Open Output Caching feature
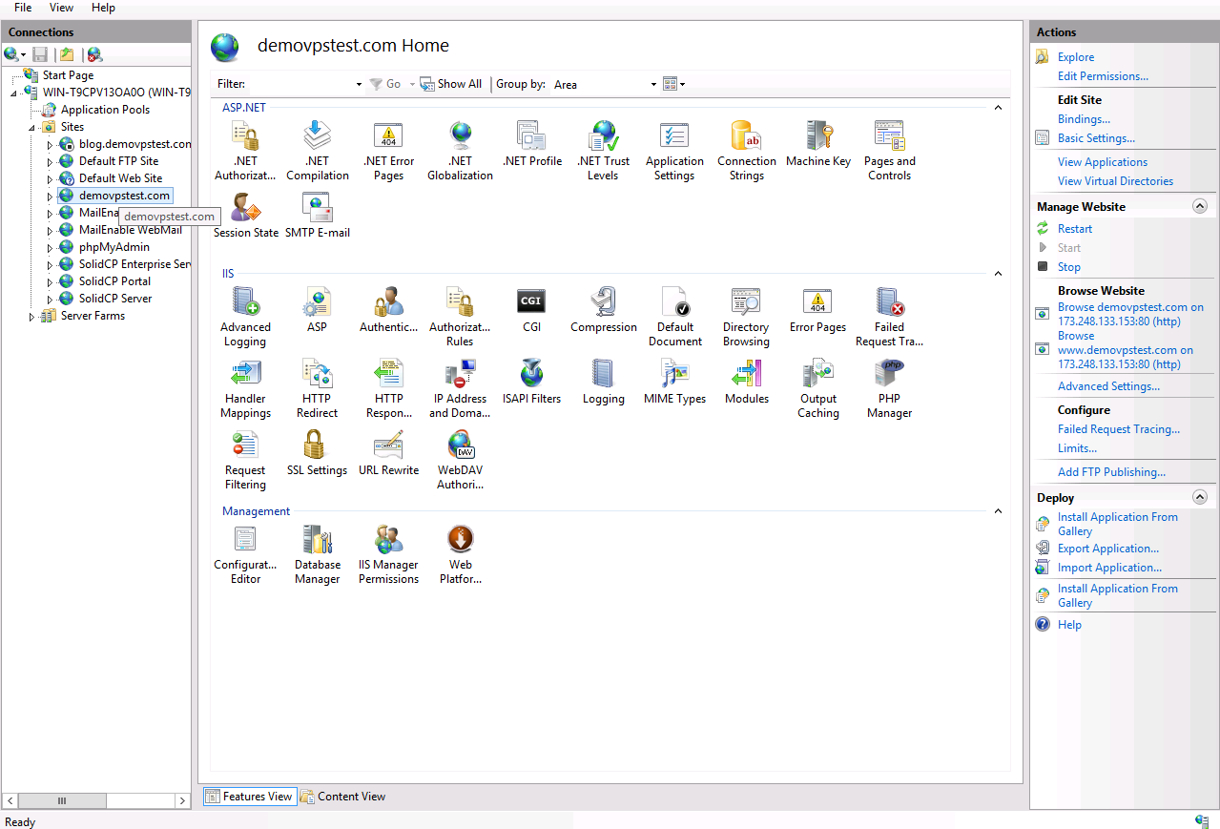The height and width of the screenshot is (829, 1220). 817,388
